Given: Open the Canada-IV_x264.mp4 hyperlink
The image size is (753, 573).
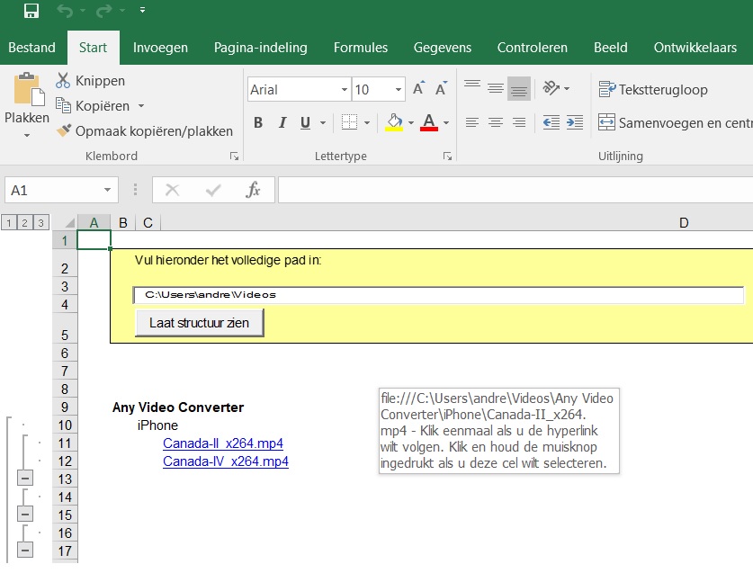Looking at the screenshot, I should 225,461.
